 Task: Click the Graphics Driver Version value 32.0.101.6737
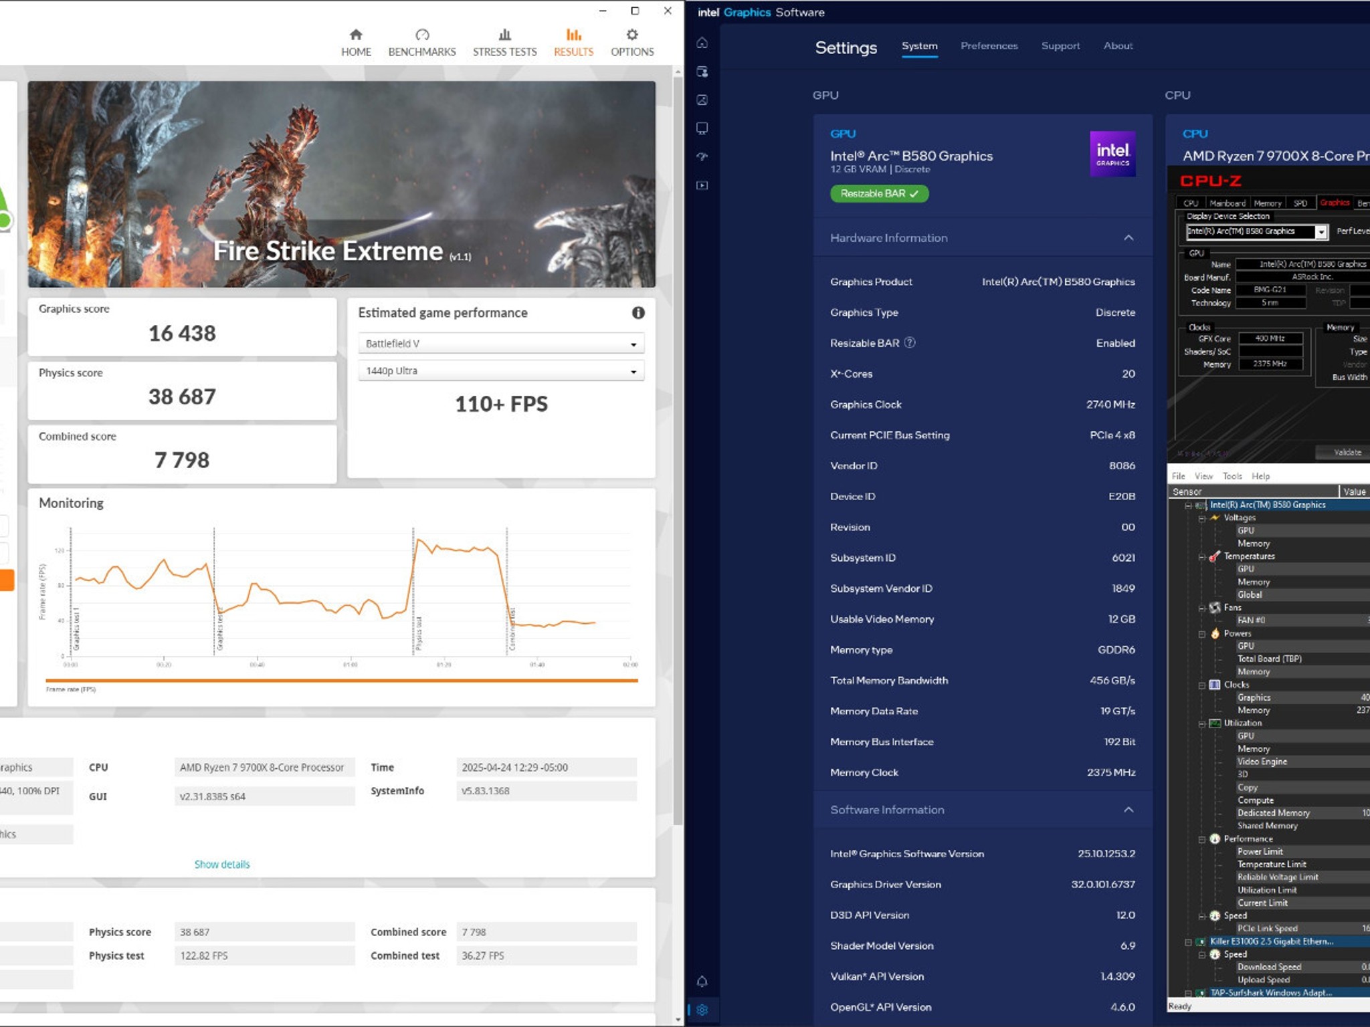[1102, 884]
